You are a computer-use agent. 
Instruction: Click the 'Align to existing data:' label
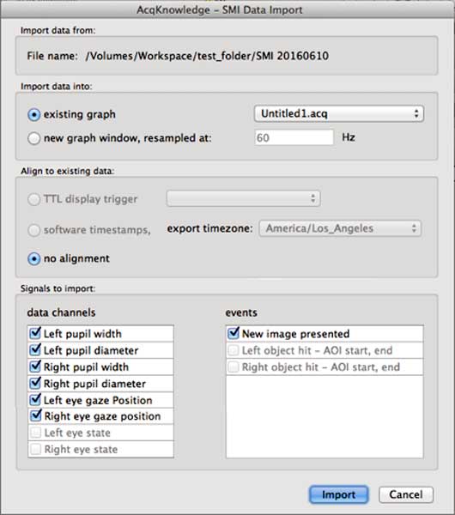[67, 171]
